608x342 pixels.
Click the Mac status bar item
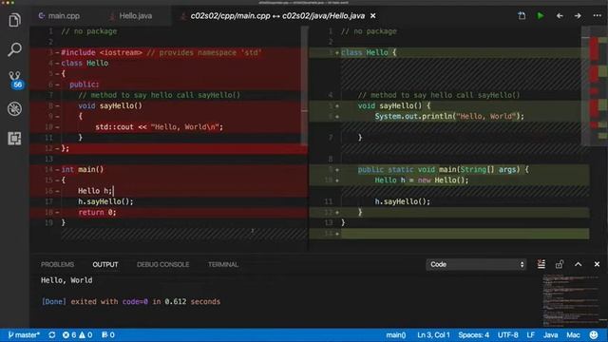[573, 335]
